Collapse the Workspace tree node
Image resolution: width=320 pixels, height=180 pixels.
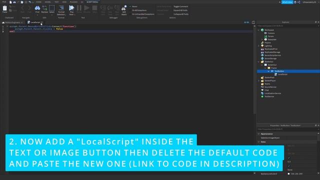click(259, 30)
